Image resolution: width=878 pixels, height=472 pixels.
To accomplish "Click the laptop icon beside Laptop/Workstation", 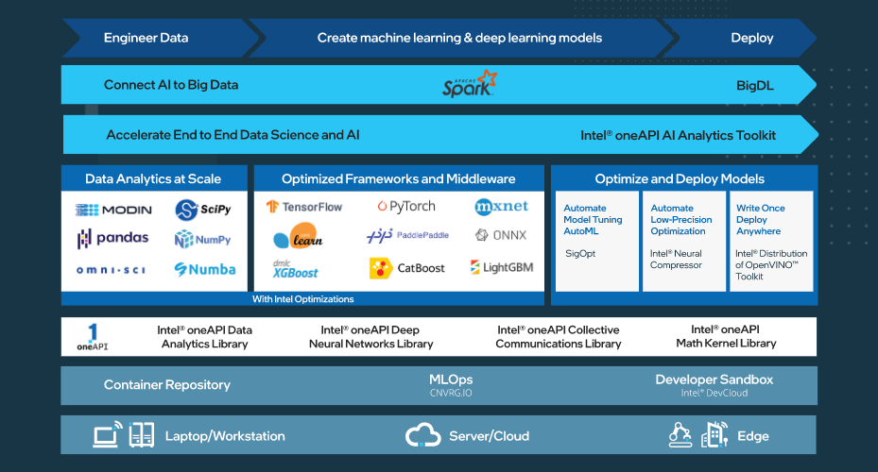I will click(x=108, y=434).
